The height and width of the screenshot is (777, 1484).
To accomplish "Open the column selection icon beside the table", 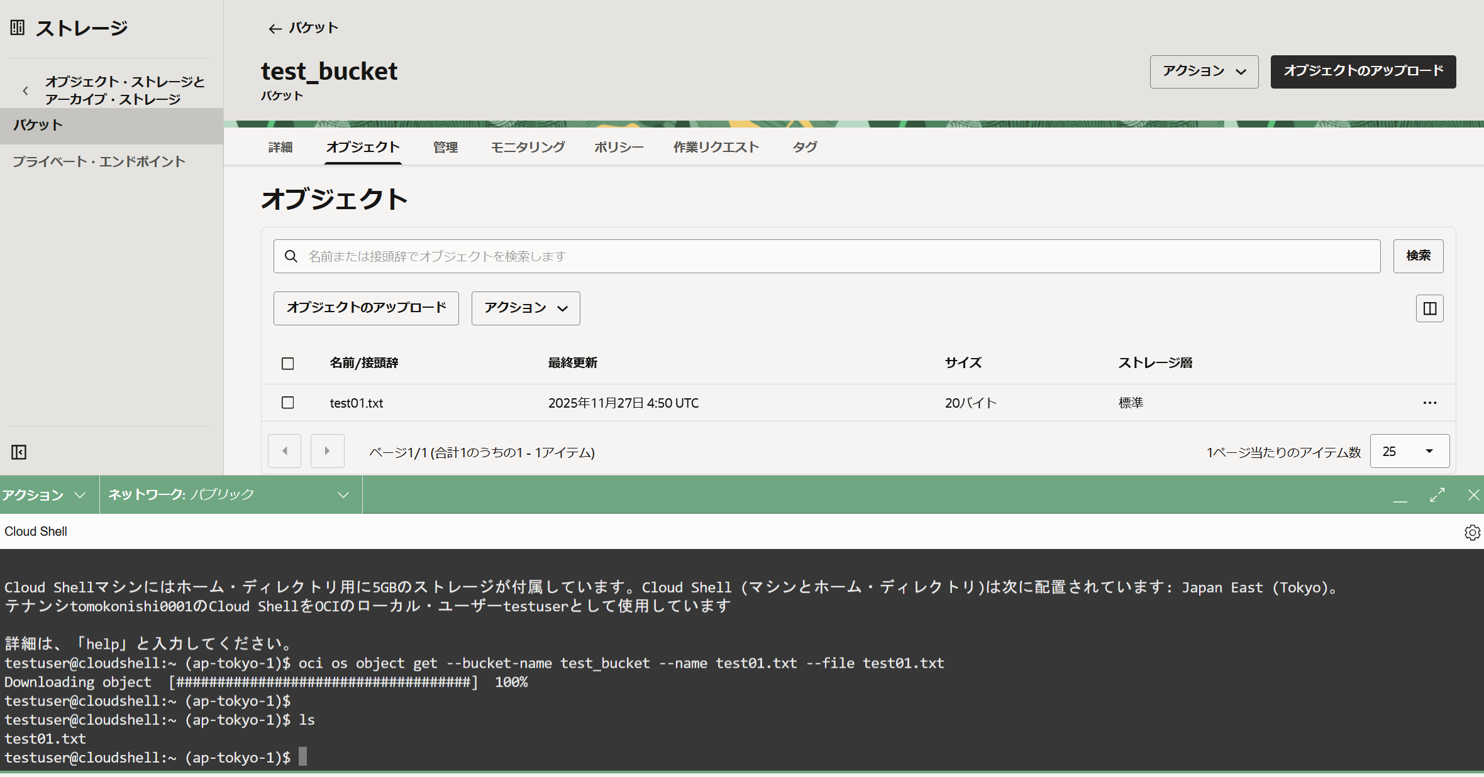I will [x=1429, y=308].
